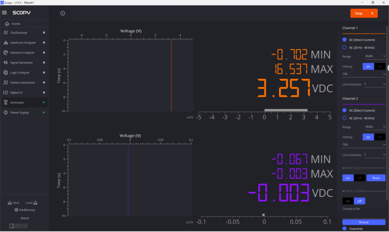Open the hamburger menu icon

4,12
